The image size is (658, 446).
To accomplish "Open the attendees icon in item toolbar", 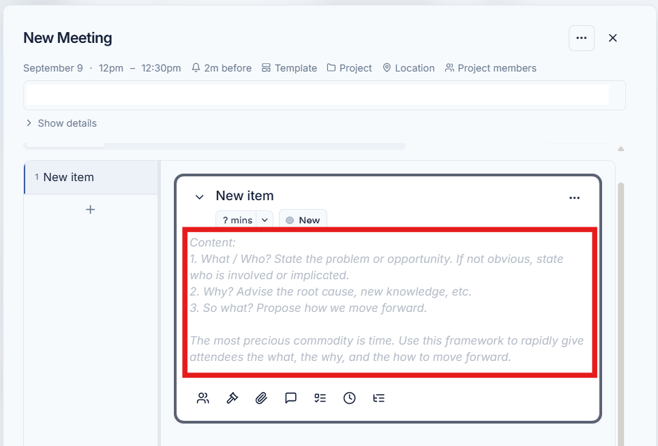I will pos(203,398).
